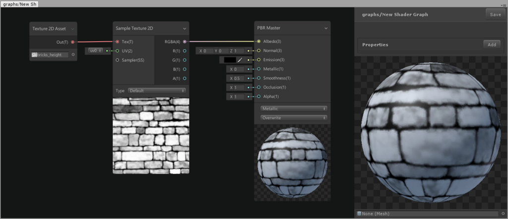Open the Metallic workflow dropdown
Image resolution: width=508 pixels, height=219 pixels.
pyautogui.click(x=294, y=109)
